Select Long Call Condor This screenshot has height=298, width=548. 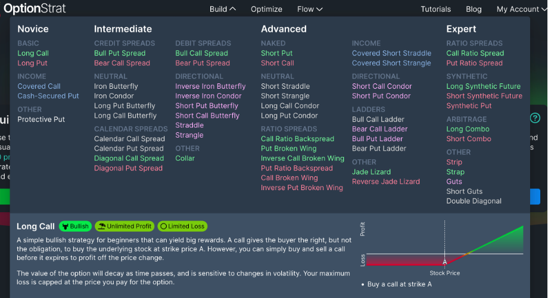tap(290, 105)
